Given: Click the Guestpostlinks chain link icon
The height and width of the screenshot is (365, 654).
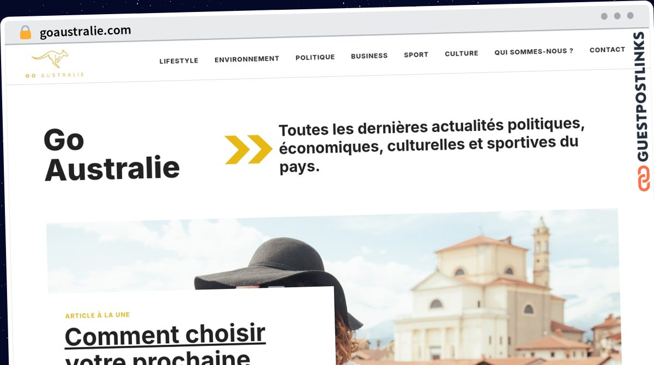Looking at the screenshot, I should 644,178.
